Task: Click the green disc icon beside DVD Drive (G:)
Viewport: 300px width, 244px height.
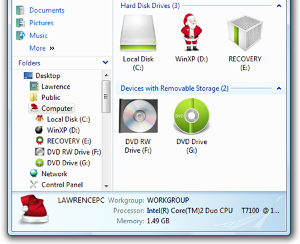Action: coord(39,163)
